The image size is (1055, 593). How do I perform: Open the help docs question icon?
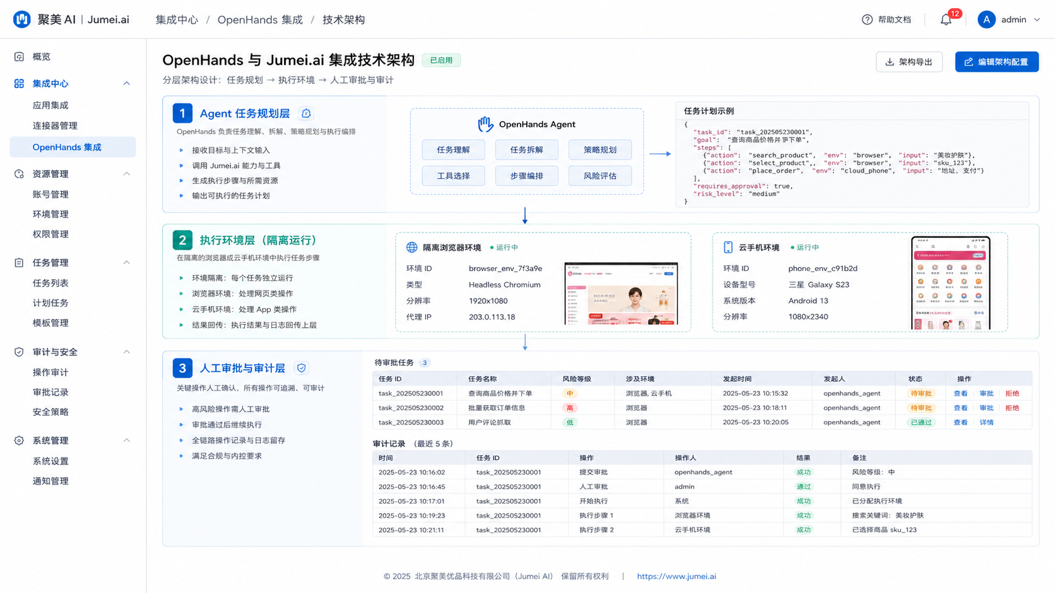(x=867, y=20)
